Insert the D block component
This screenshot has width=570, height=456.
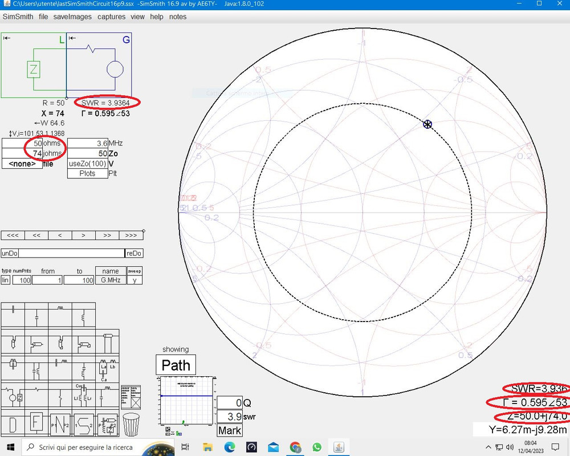point(13,424)
